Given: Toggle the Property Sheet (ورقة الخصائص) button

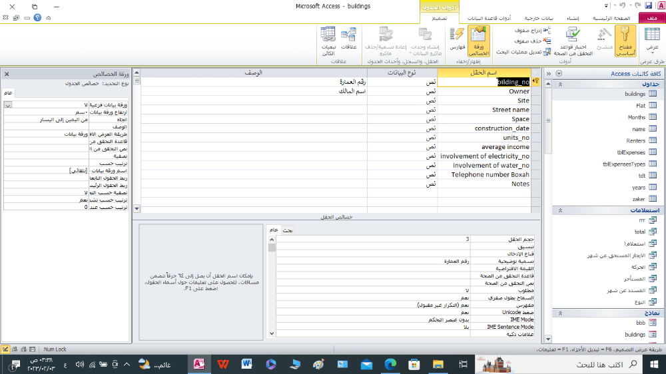Looking at the screenshot, I should [x=478, y=40].
